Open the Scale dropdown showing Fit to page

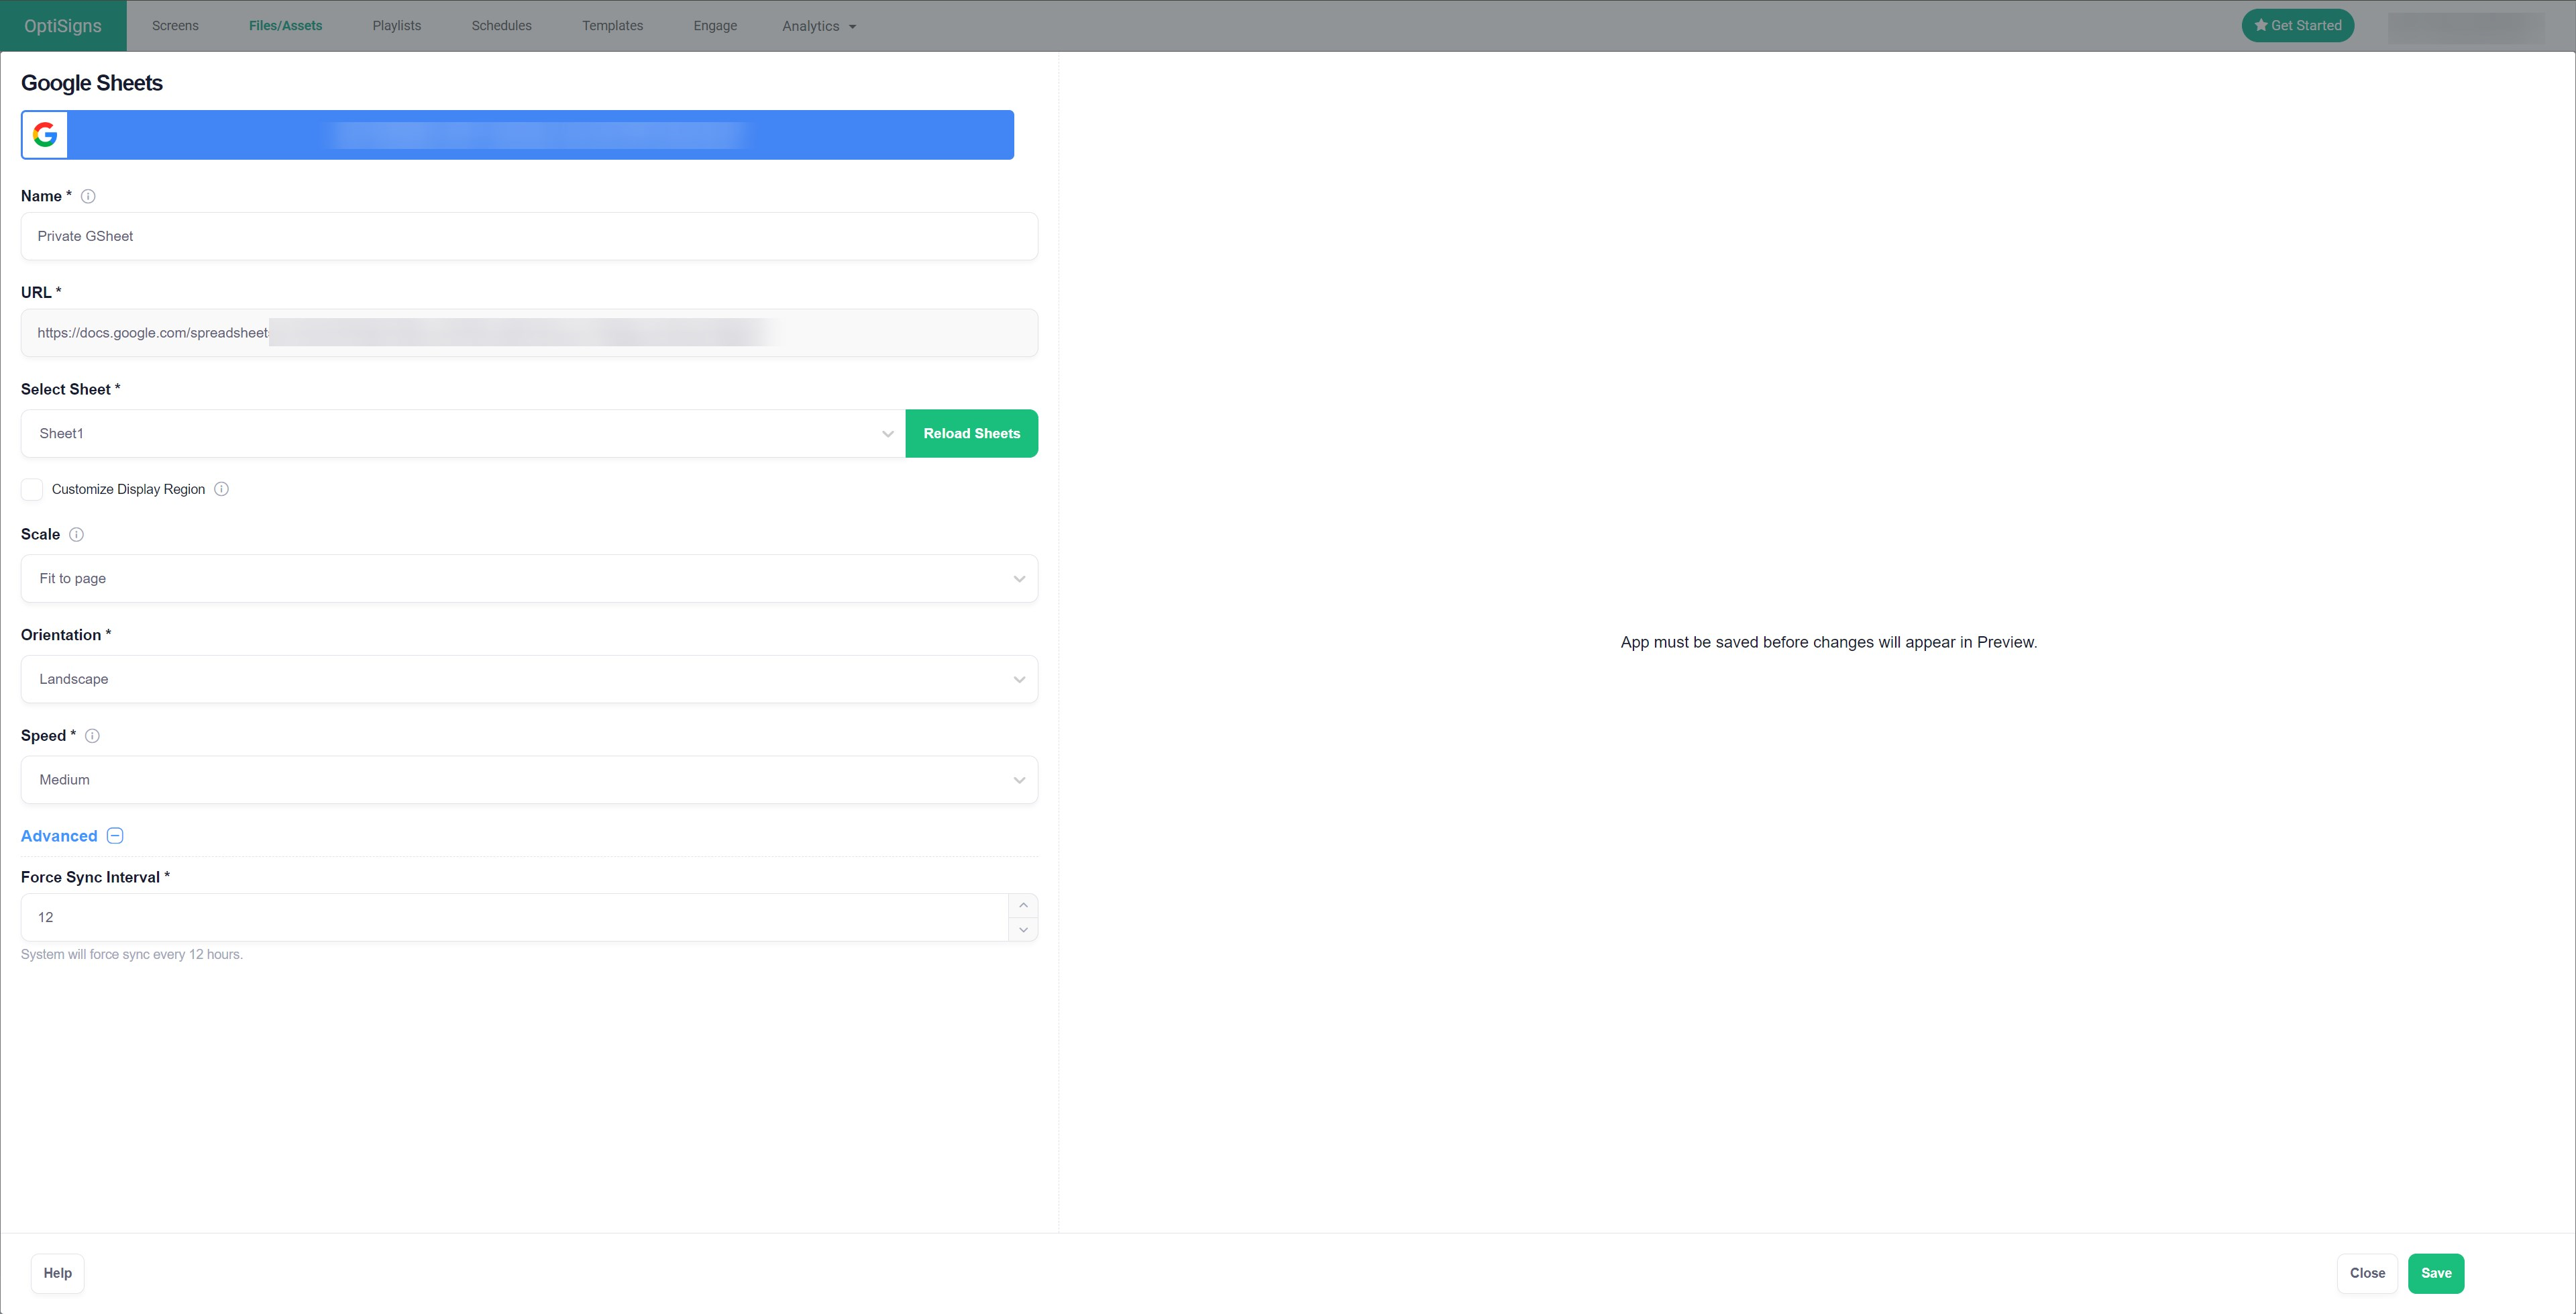529,578
